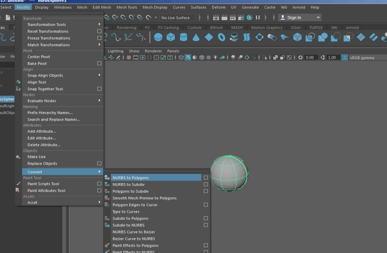Open NURBS to Polygons option box
The height and width of the screenshot is (253, 387).
coord(206,178)
